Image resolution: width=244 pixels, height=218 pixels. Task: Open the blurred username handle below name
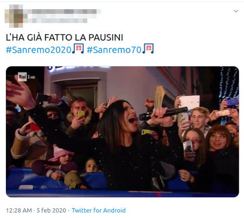(55, 20)
